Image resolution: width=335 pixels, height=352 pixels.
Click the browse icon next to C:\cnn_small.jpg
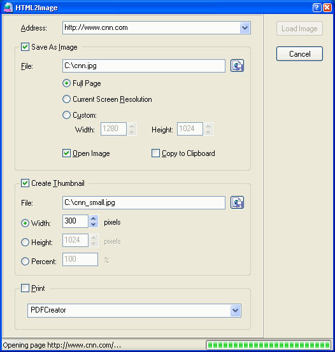click(237, 202)
